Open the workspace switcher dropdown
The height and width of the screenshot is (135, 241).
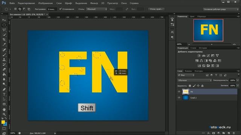(x=221, y=9)
